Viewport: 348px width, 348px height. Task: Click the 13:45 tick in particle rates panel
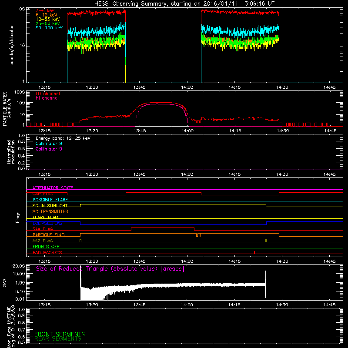point(140,131)
